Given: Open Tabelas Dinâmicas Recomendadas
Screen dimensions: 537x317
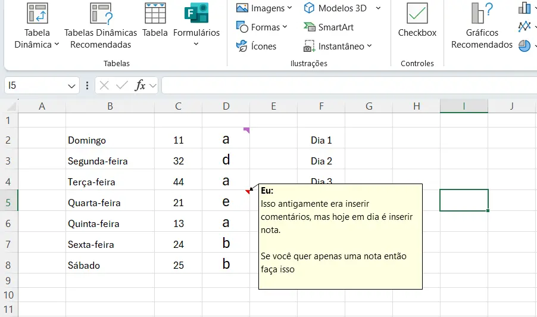Looking at the screenshot, I should pyautogui.click(x=101, y=26).
